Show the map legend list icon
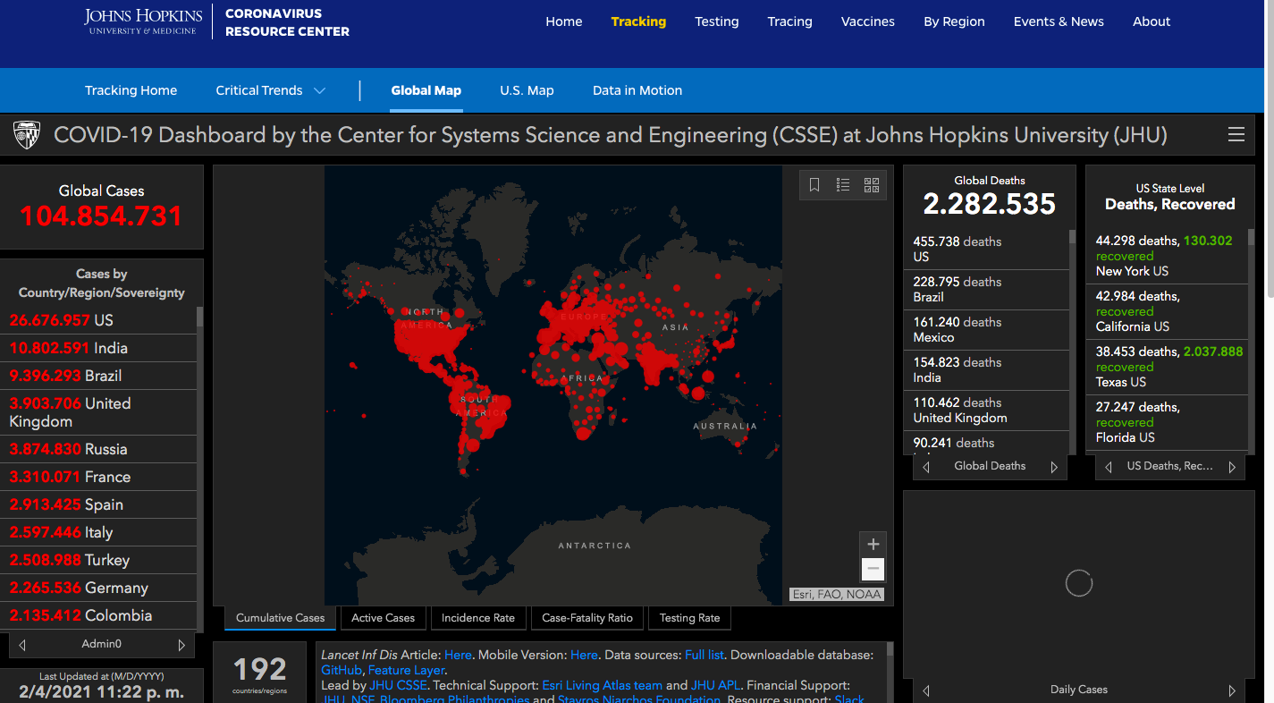 pyautogui.click(x=843, y=185)
